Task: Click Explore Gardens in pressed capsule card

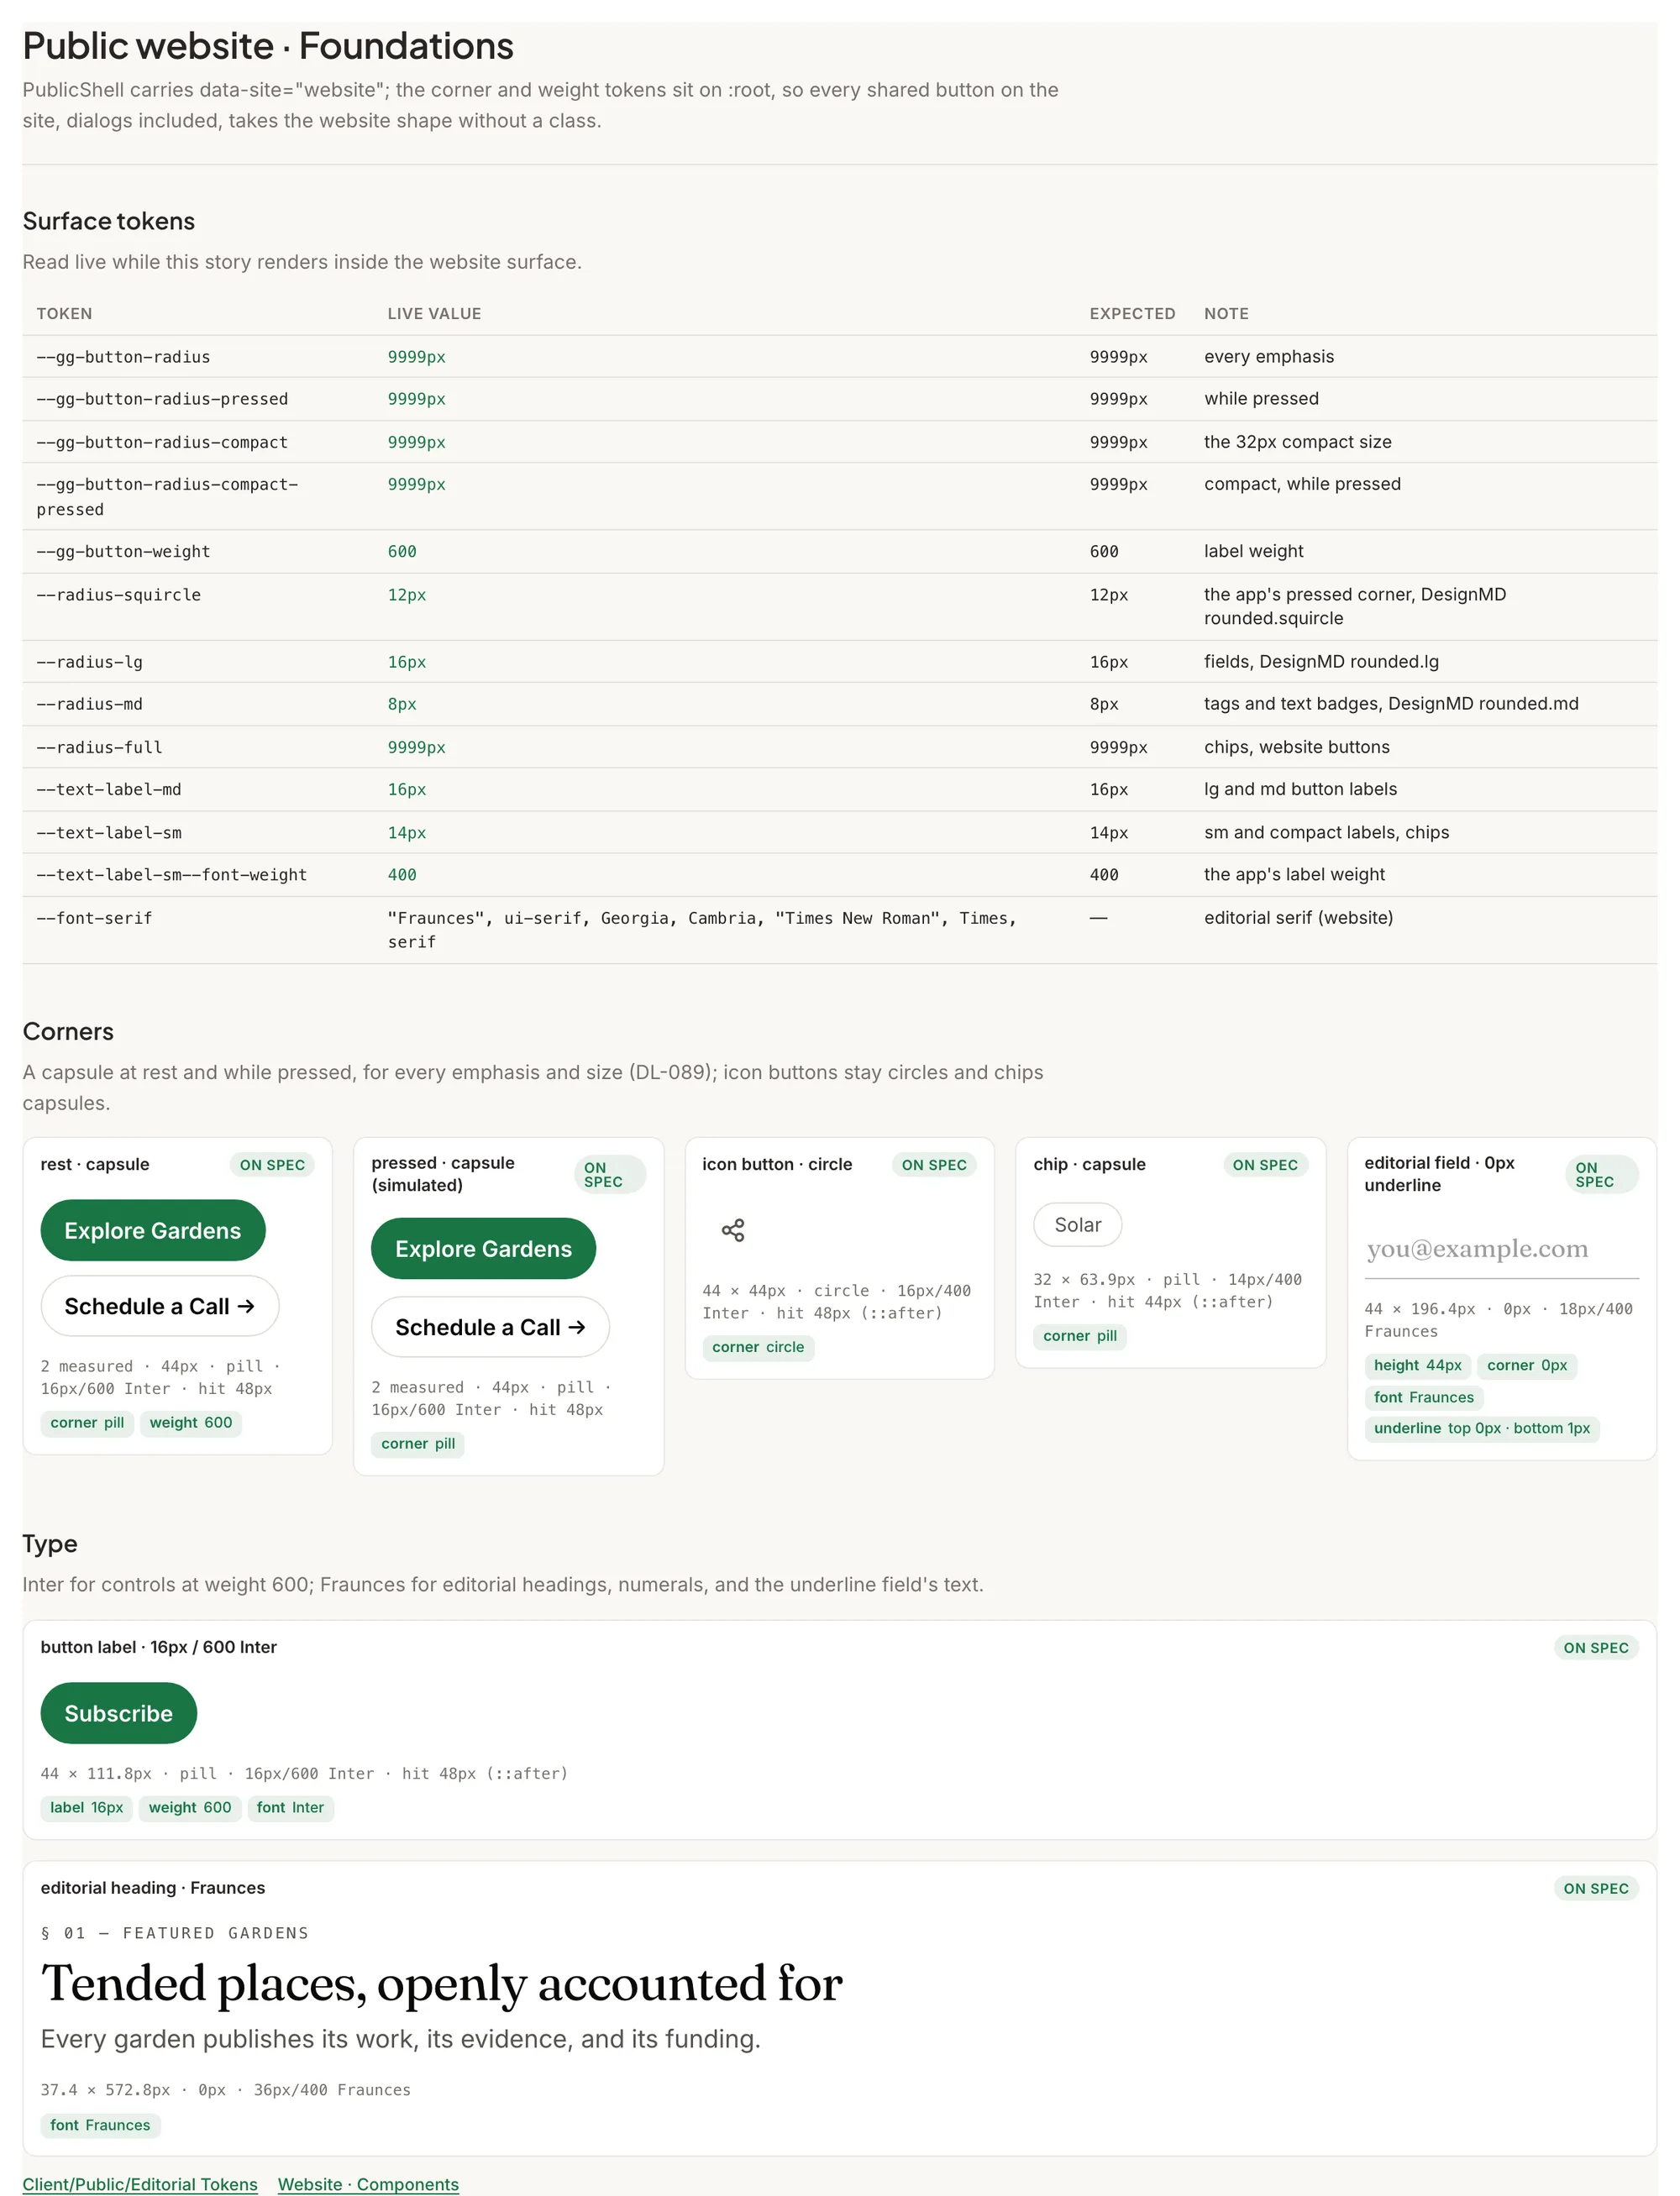Action: click(x=483, y=1249)
